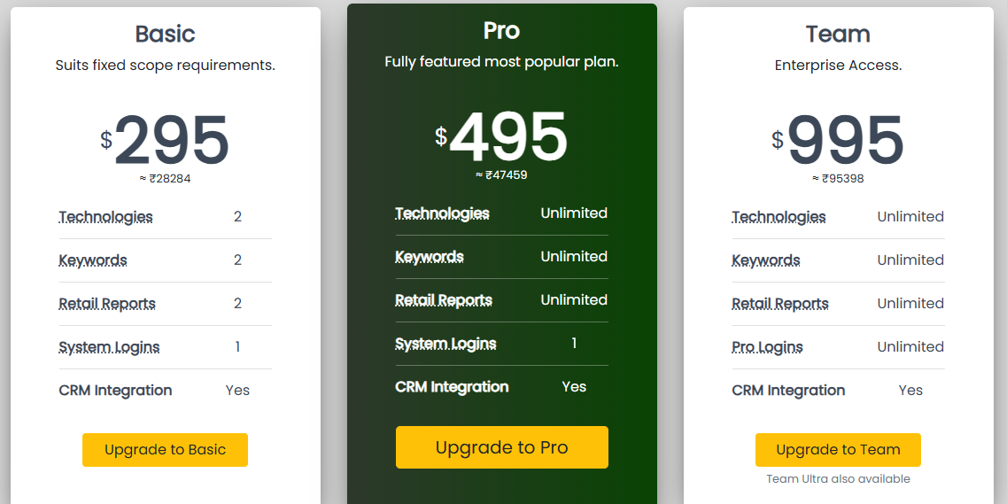The image size is (1007, 504).
Task: Click Team plan Keywords Unlimited value
Action: (x=910, y=260)
